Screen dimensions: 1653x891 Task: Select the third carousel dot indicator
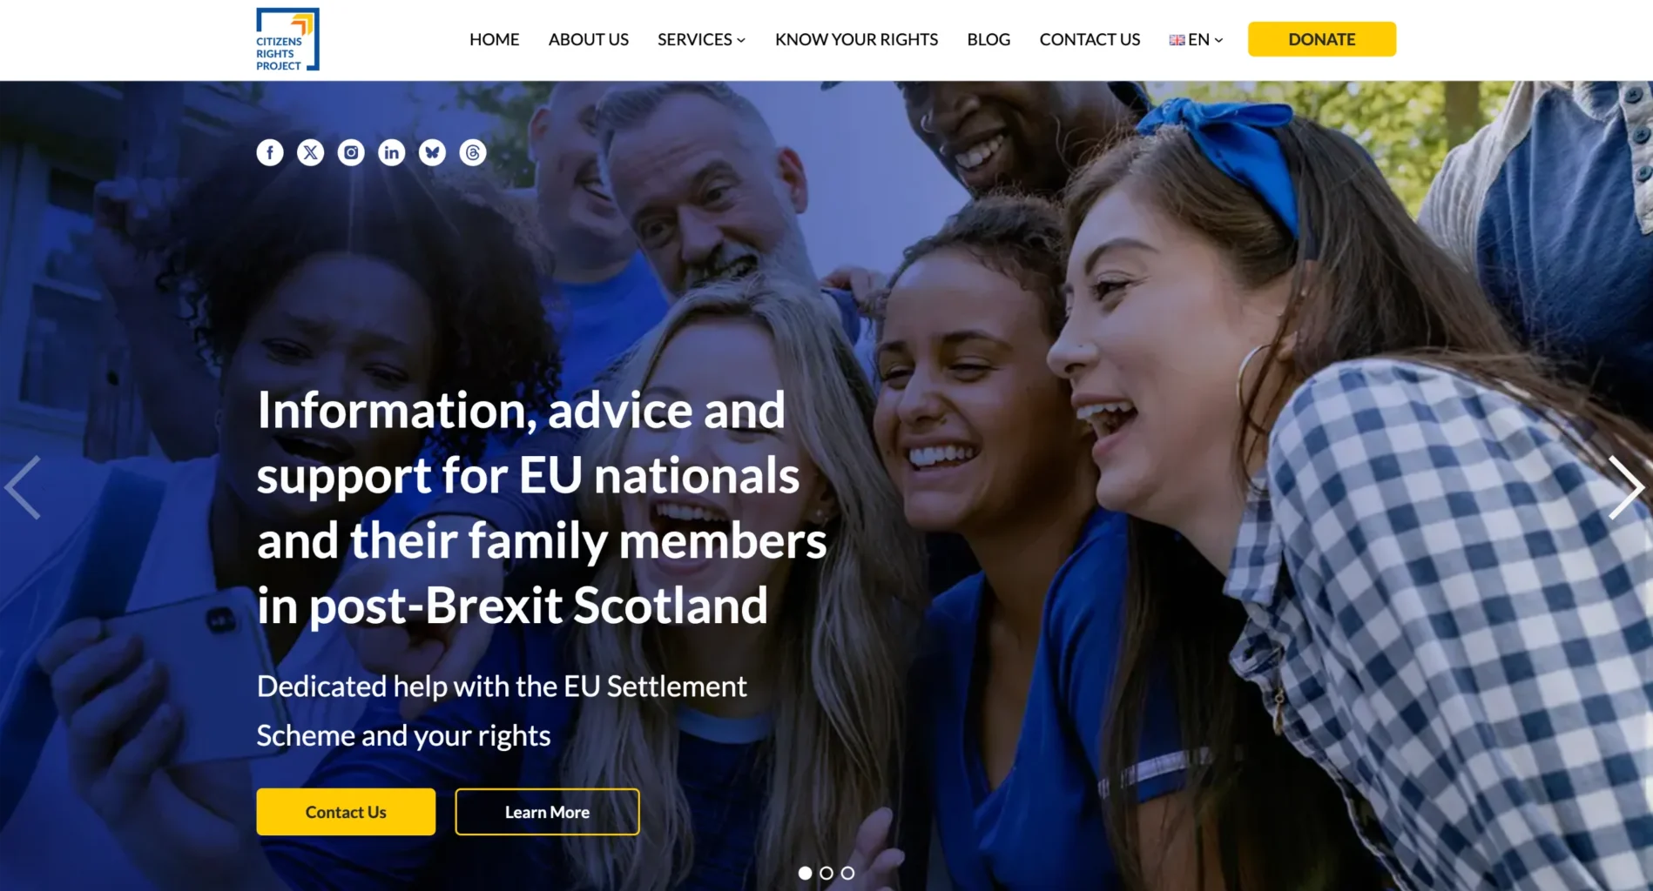click(847, 873)
